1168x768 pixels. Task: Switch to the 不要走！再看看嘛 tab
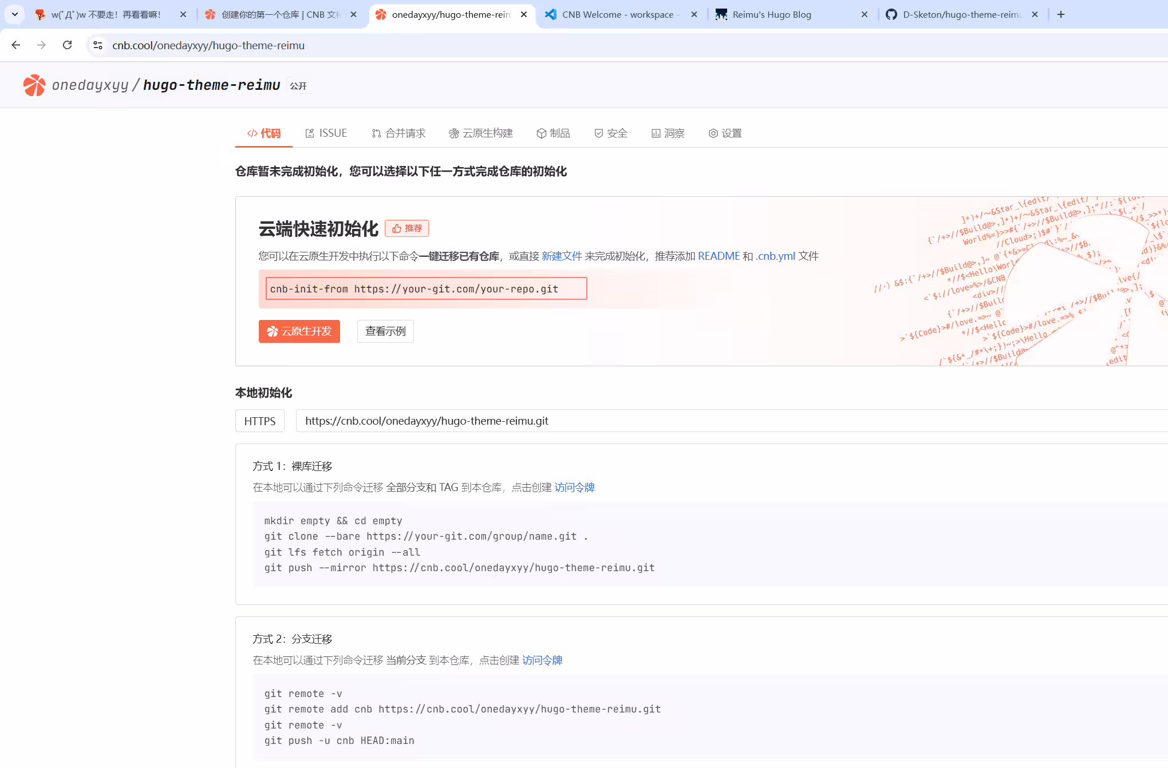(x=110, y=14)
